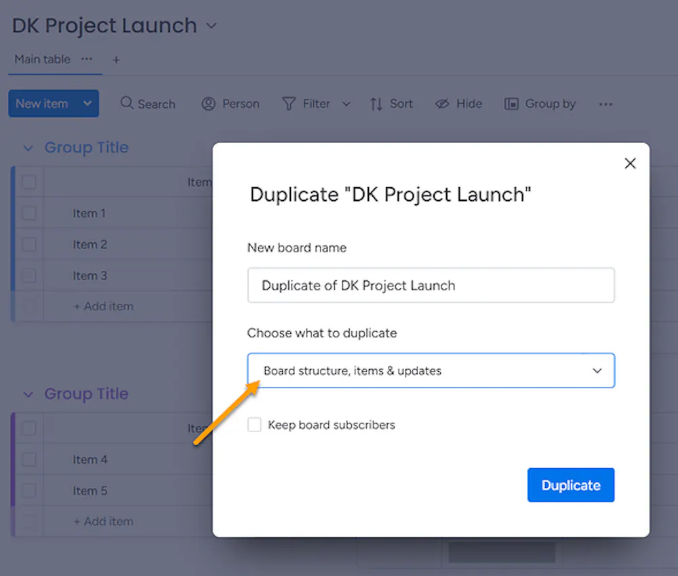678x576 pixels.
Task: Filter by Person in toolbar
Action: (231, 104)
